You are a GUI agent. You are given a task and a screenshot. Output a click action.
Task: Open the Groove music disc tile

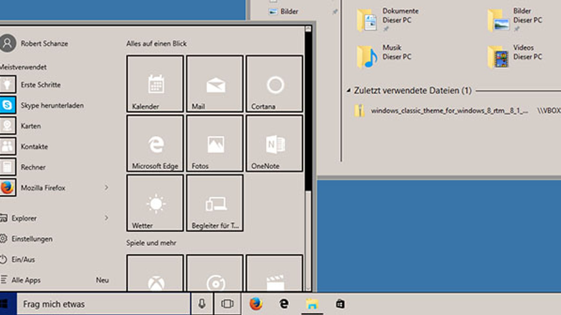tap(215, 273)
